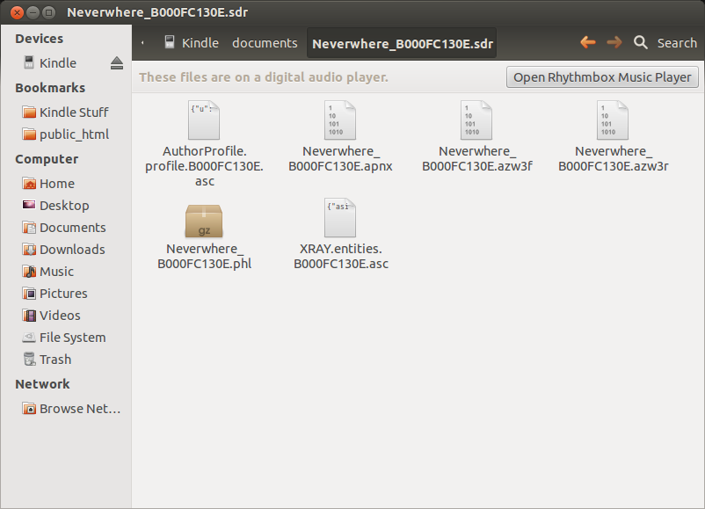Eject the Kindle device

[117, 63]
